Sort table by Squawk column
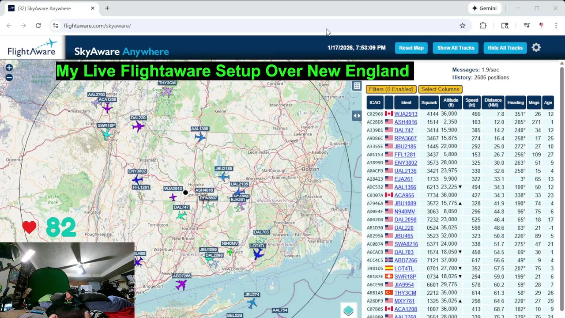This screenshot has height=318, width=565. click(429, 102)
